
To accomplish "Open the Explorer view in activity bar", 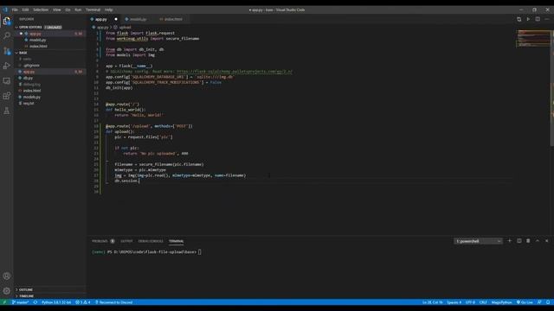I will [7, 21].
